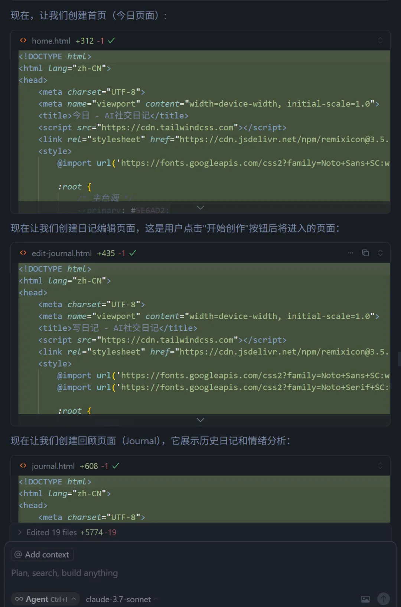Click the journal.html file code icon

pos(23,466)
